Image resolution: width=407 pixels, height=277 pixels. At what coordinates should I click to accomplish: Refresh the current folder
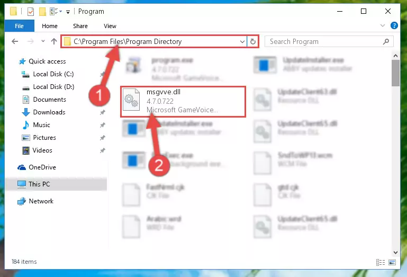point(253,41)
